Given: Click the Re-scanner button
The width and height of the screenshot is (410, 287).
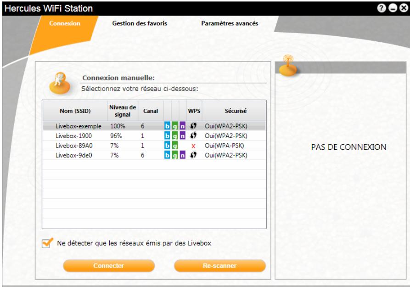Looking at the screenshot, I should tap(219, 266).
